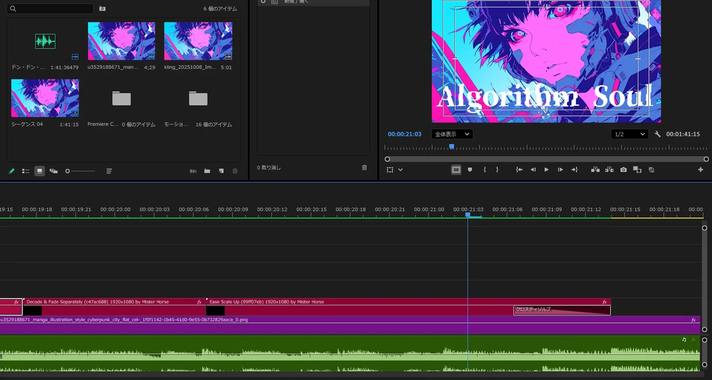The image size is (712, 380).
Task: Click timeline playhead at 00:00:21:03
Action: 468,215
